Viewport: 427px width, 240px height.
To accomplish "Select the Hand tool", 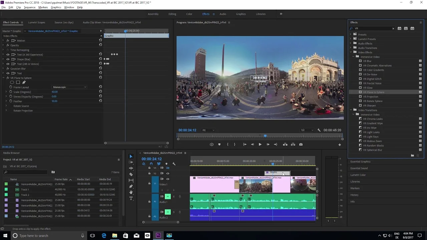I will [131, 192].
